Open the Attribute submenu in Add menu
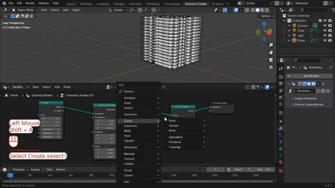This screenshot has width=335, height=188. click(139, 98)
